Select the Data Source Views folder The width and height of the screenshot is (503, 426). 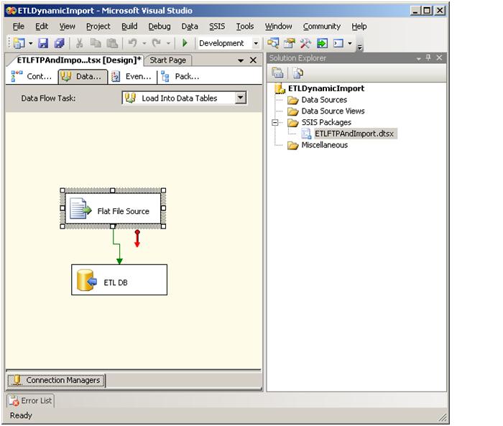(333, 111)
